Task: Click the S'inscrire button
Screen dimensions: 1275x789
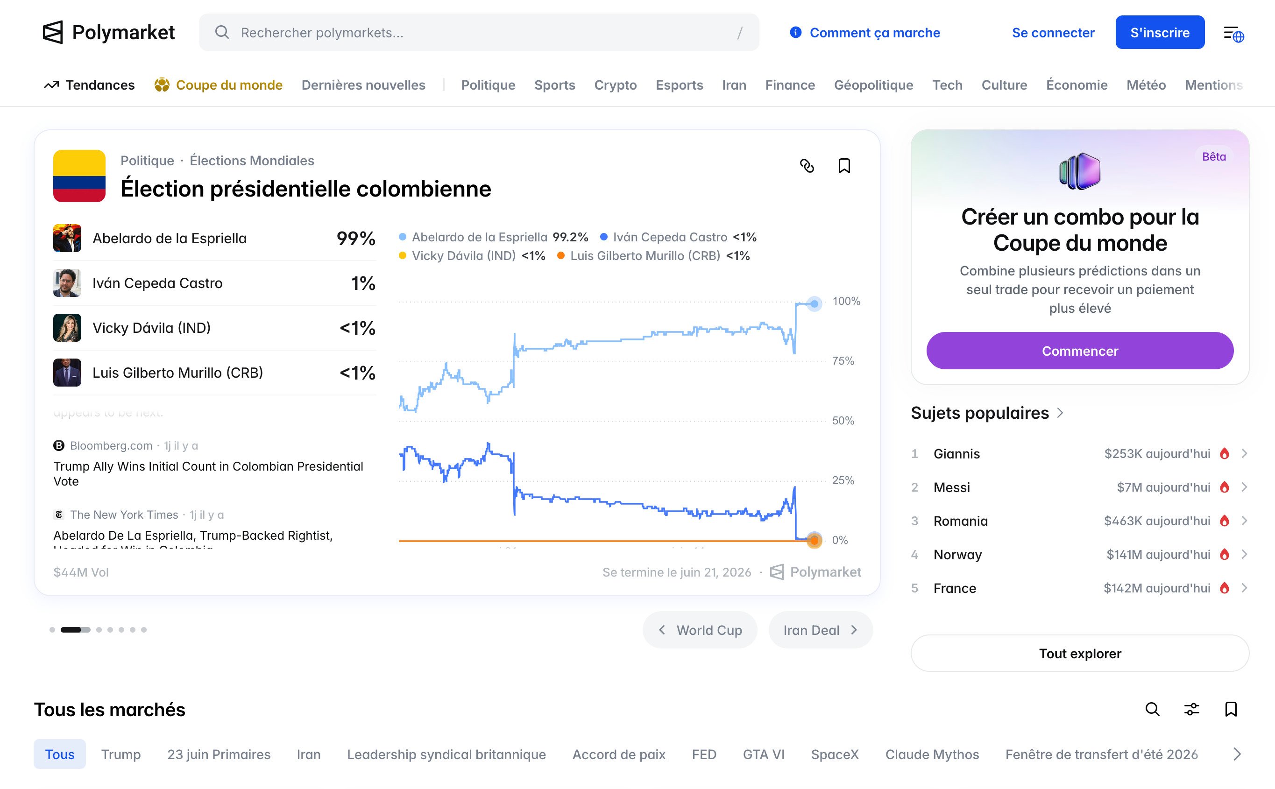Action: pos(1160,32)
